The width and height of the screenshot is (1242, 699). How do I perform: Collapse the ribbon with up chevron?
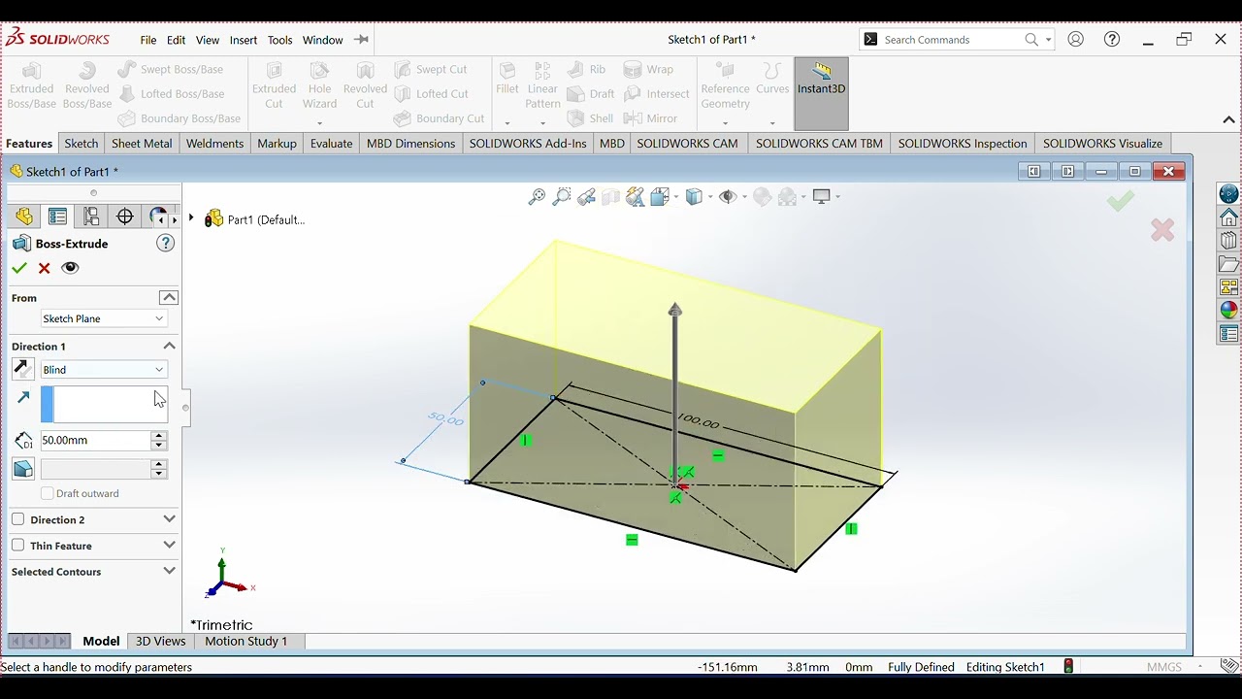tap(1228, 120)
